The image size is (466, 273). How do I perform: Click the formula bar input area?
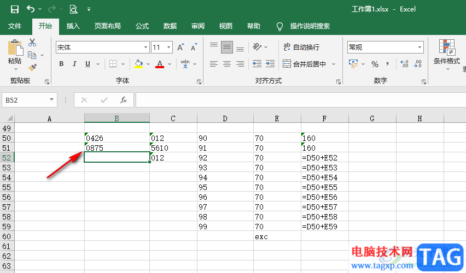pyautogui.click(x=301, y=100)
